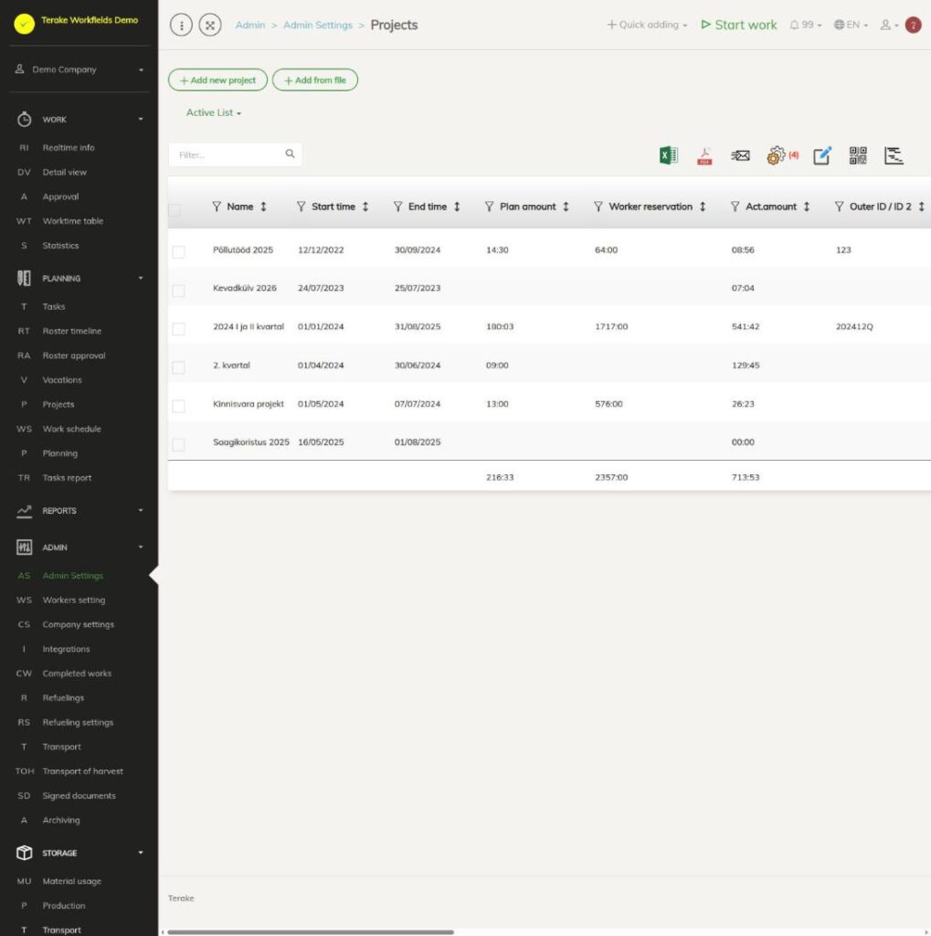This screenshot has width=931, height=936.
Task: Sort by Plan amount arrows
Action: coord(566,207)
